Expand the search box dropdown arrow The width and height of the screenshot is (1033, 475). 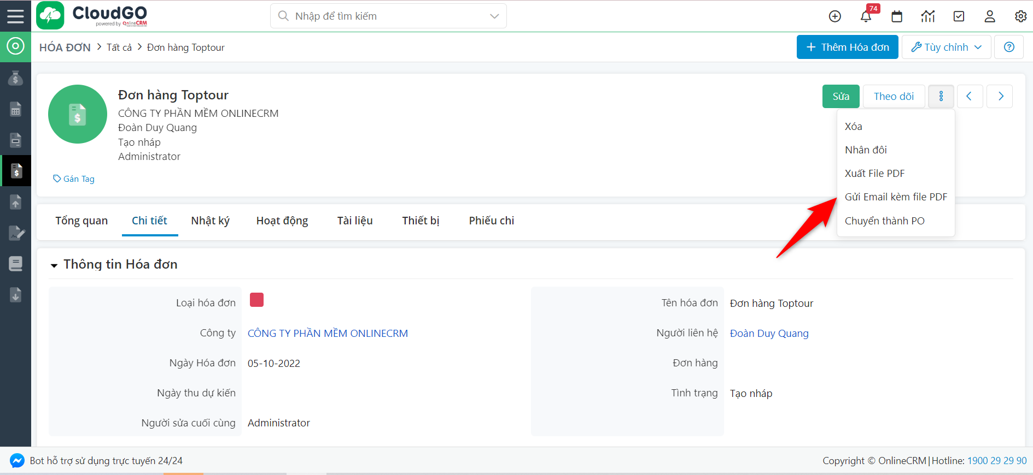494,16
